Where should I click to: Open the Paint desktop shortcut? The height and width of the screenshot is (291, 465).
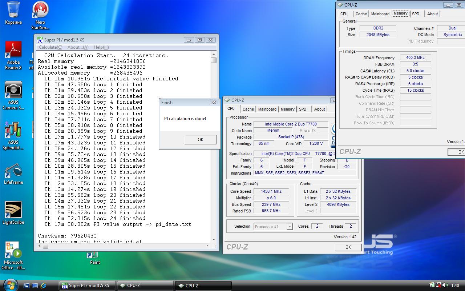(95, 257)
